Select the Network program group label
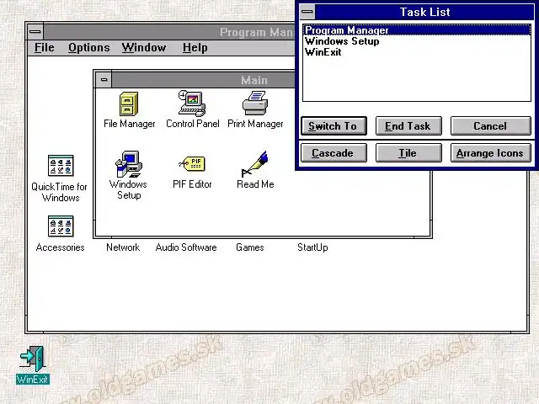 click(123, 247)
